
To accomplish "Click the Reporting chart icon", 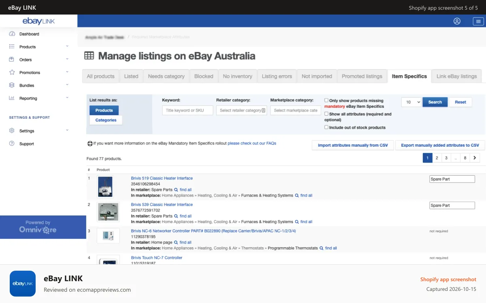I will [12, 98].
